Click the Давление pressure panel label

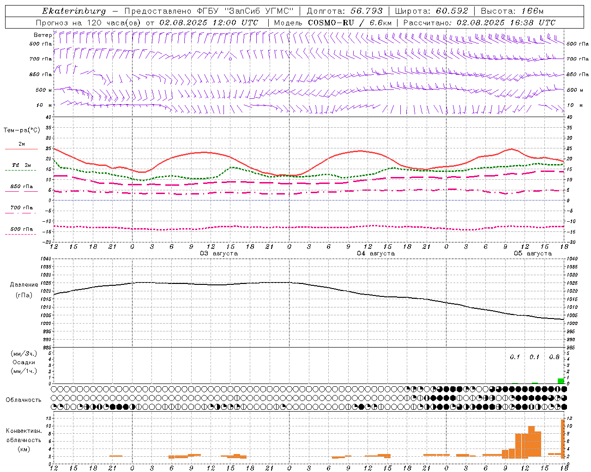click(x=24, y=285)
